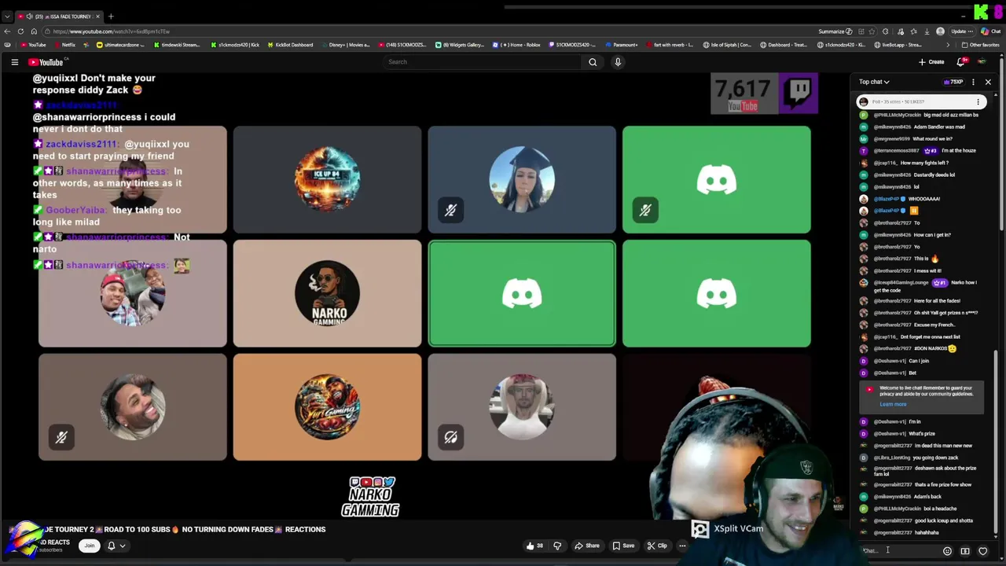Send a heart reaction in chat
Image resolution: width=1006 pixels, height=566 pixels.
[x=982, y=551]
